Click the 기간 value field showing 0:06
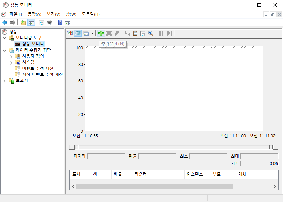The width and height of the screenshot is (283, 202). coord(260,164)
